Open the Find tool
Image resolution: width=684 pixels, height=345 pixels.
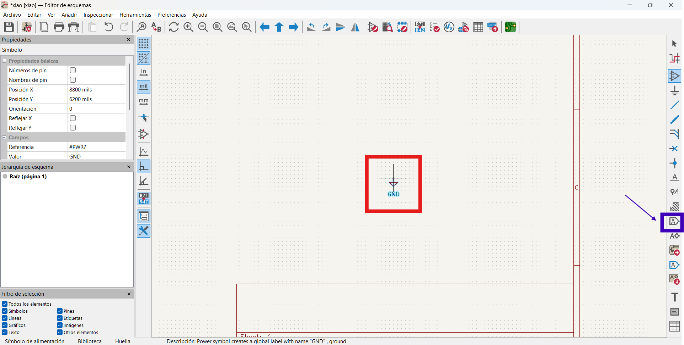tap(141, 27)
